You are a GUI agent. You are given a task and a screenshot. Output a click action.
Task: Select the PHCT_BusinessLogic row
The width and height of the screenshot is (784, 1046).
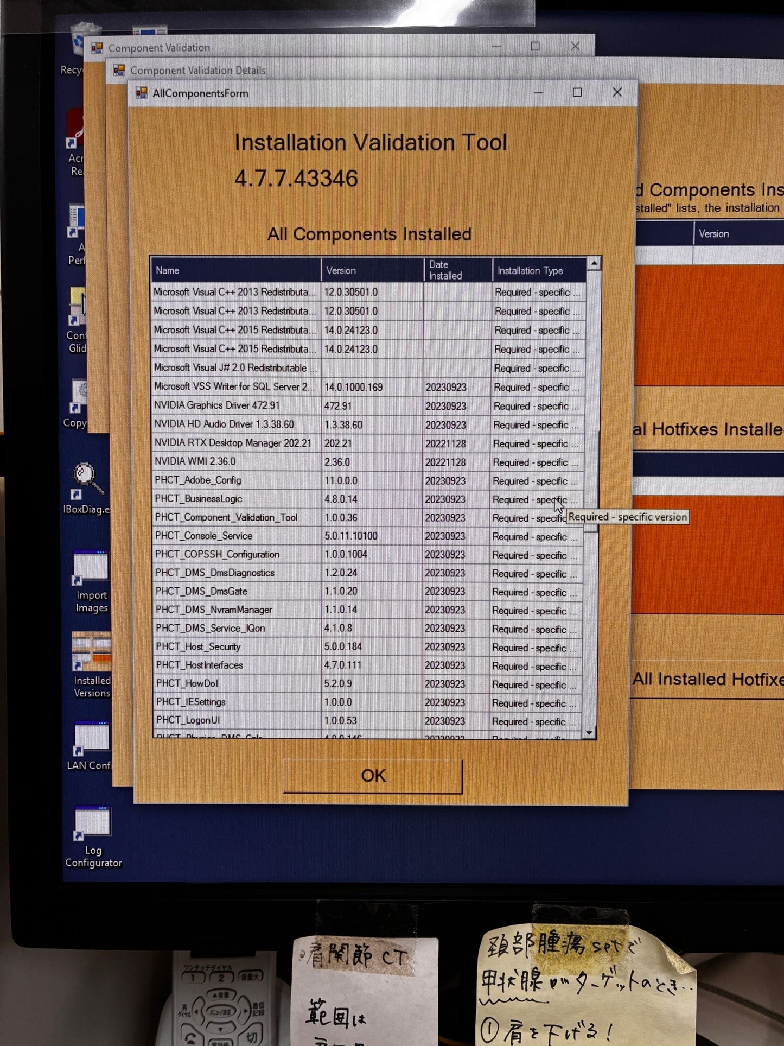[368, 499]
